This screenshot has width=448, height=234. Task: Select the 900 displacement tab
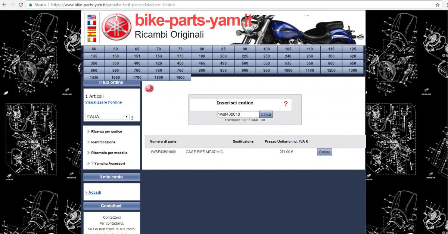tap(245, 71)
